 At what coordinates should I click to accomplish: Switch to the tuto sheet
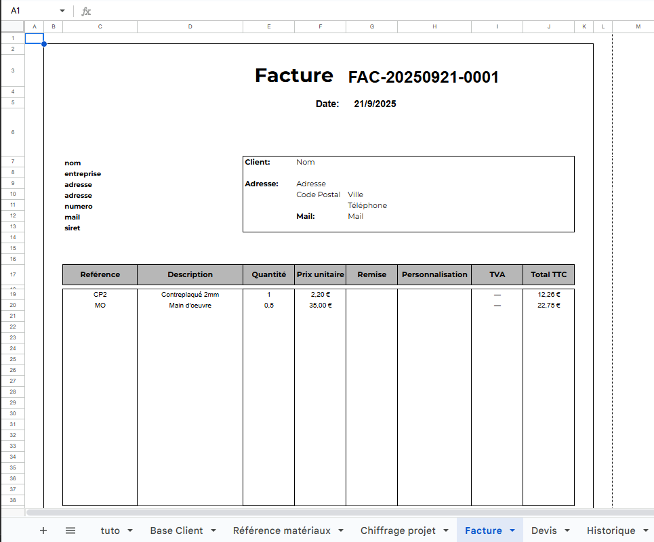point(112,530)
